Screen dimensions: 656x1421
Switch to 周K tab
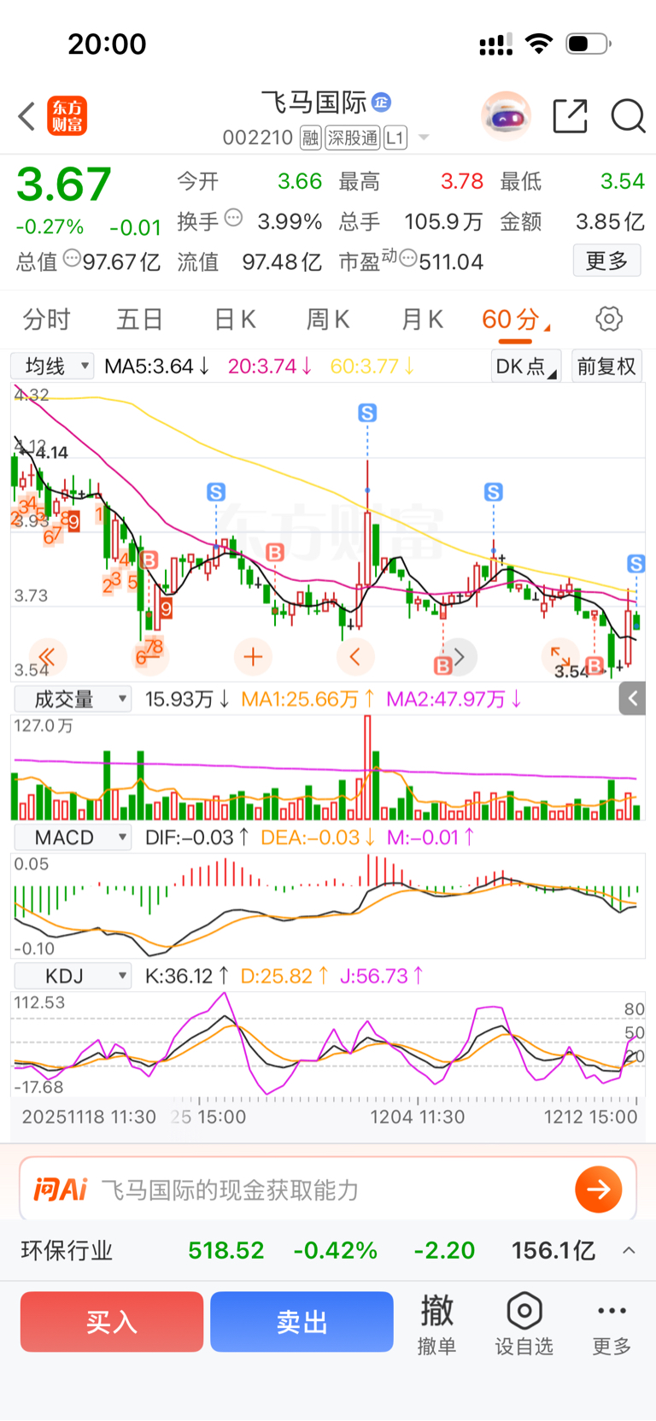328,320
